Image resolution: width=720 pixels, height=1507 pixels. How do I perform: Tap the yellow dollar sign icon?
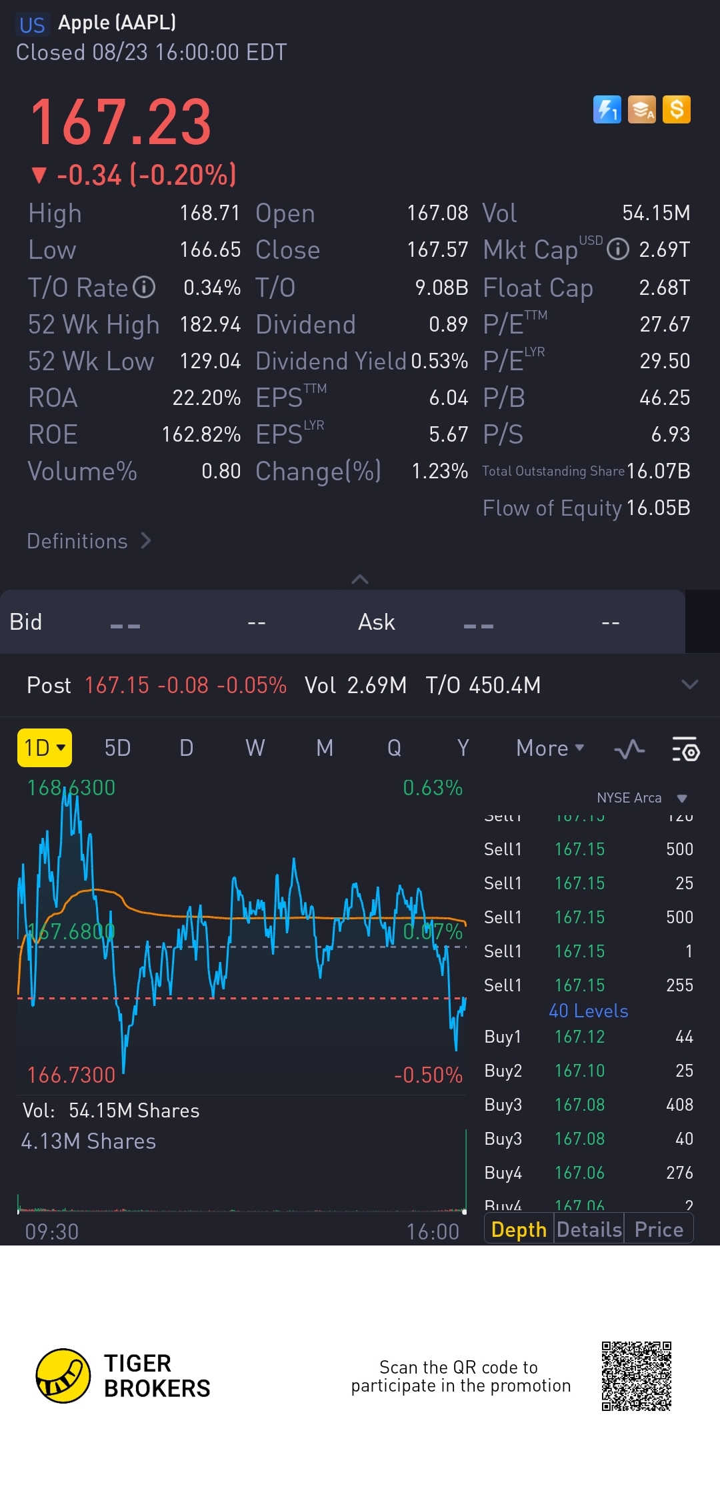click(677, 109)
